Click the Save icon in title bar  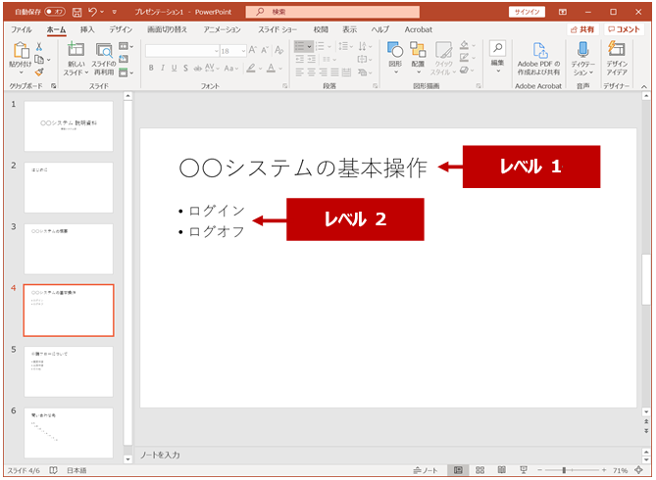tap(76, 12)
